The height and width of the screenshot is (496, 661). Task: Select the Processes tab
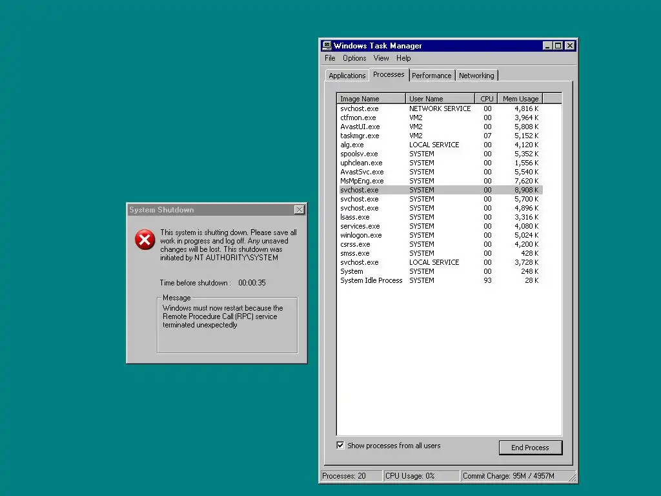click(x=389, y=74)
